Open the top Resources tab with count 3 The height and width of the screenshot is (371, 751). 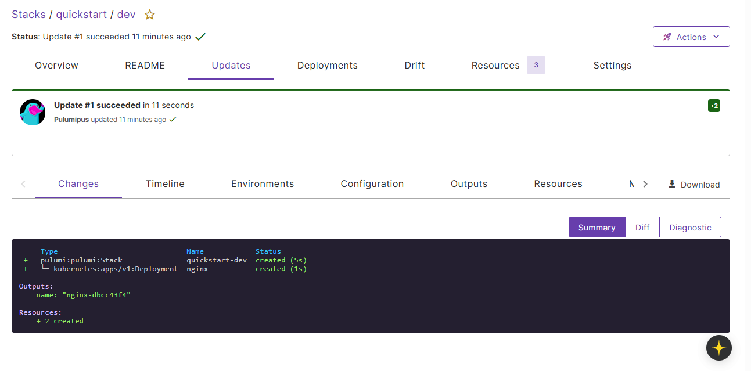point(508,65)
